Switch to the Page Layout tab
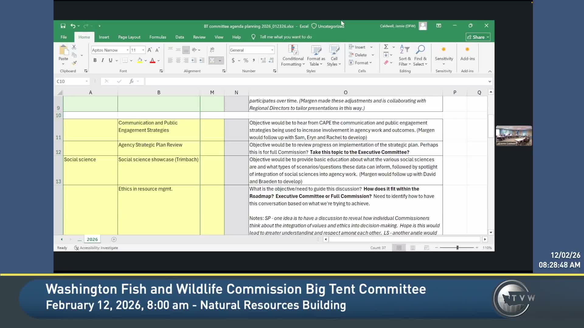The image size is (584, 328). (129, 37)
